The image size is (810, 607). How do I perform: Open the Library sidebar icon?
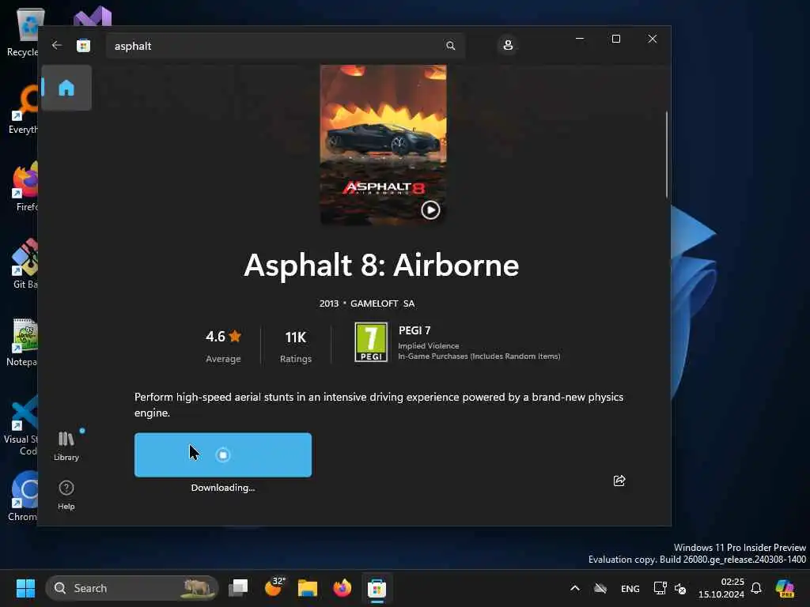pos(66,446)
